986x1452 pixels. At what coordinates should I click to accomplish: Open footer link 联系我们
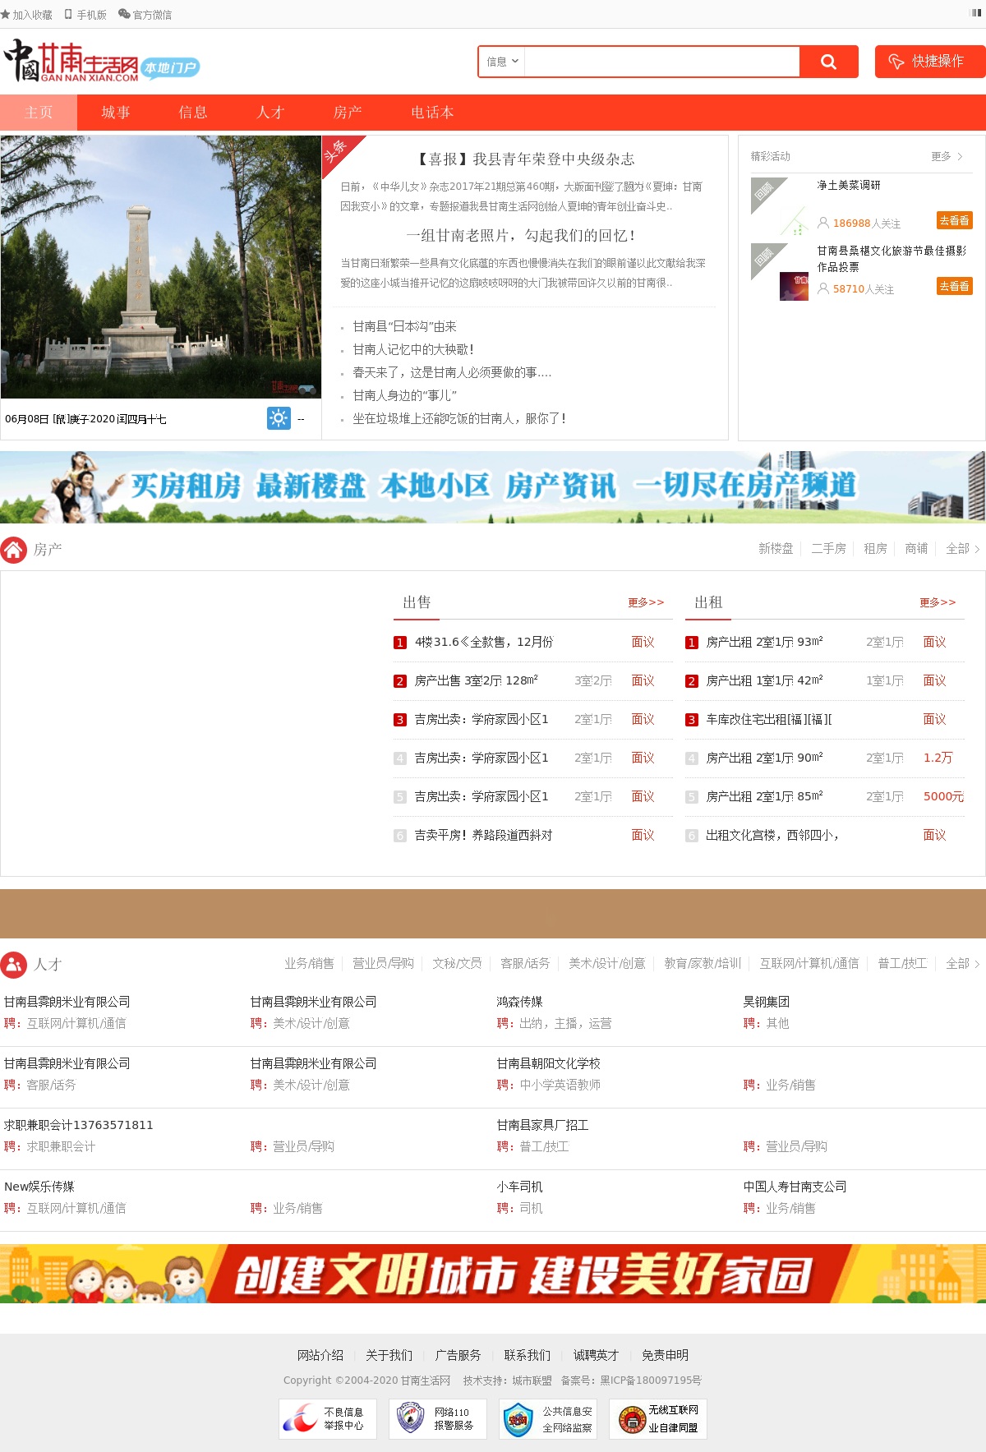528,1356
